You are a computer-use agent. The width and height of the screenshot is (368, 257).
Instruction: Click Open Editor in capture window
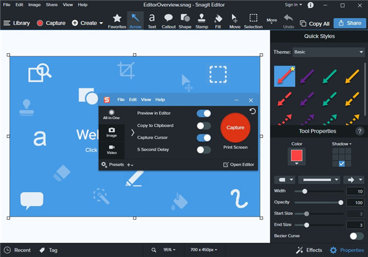pos(239,164)
